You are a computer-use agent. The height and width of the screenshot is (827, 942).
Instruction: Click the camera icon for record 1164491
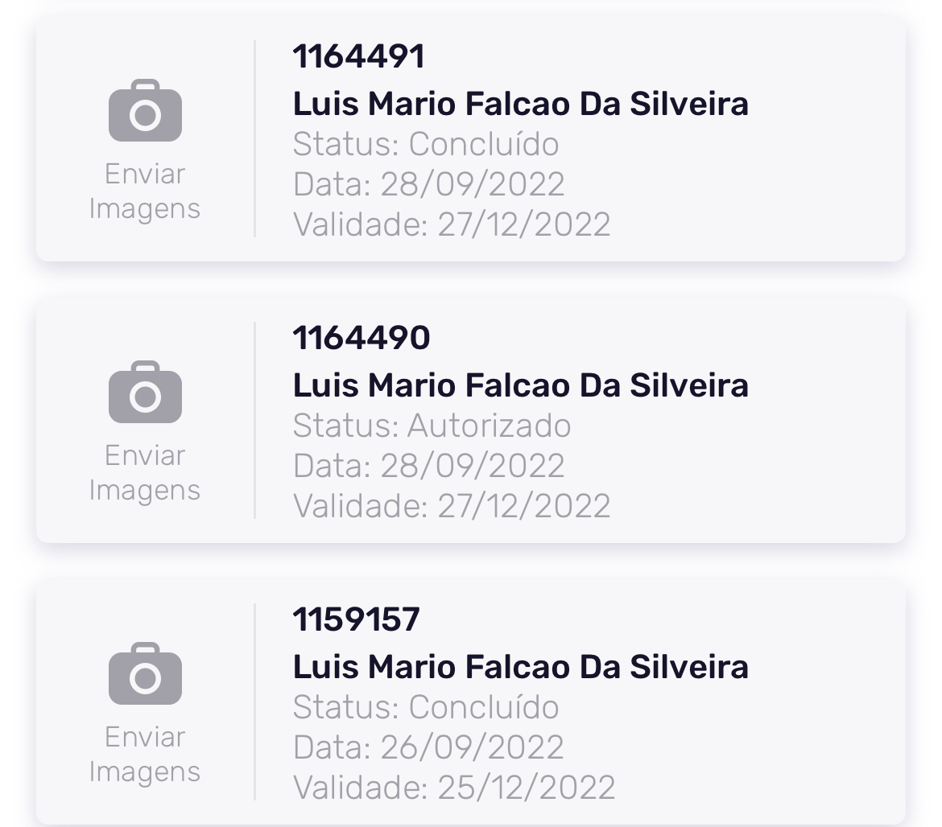pyautogui.click(x=145, y=111)
